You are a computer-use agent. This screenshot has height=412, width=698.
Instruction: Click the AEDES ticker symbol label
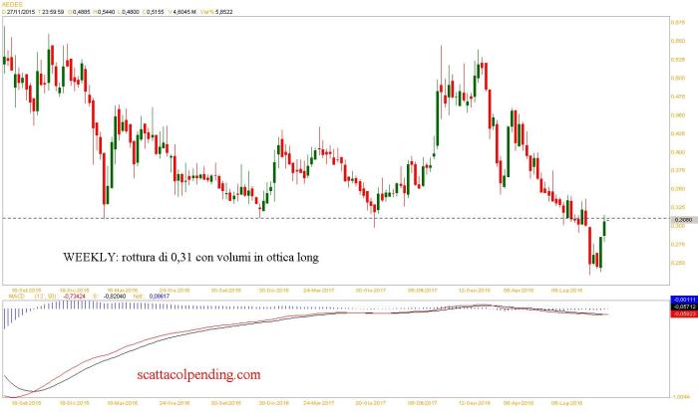[x=13, y=5]
